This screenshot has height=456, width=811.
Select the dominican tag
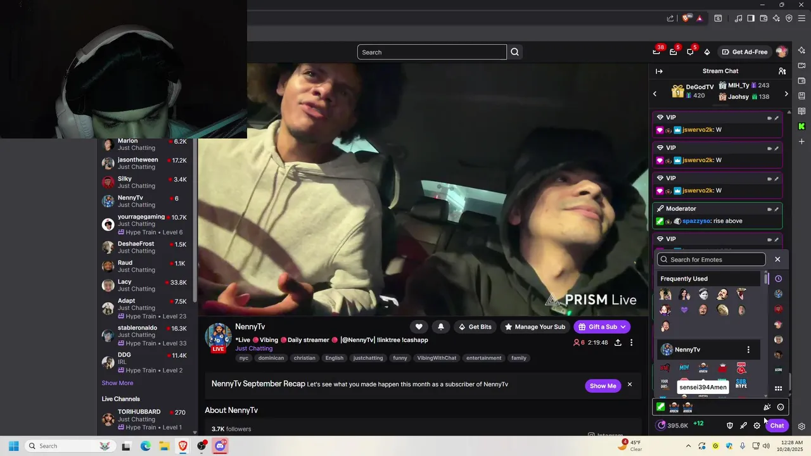coord(271,358)
